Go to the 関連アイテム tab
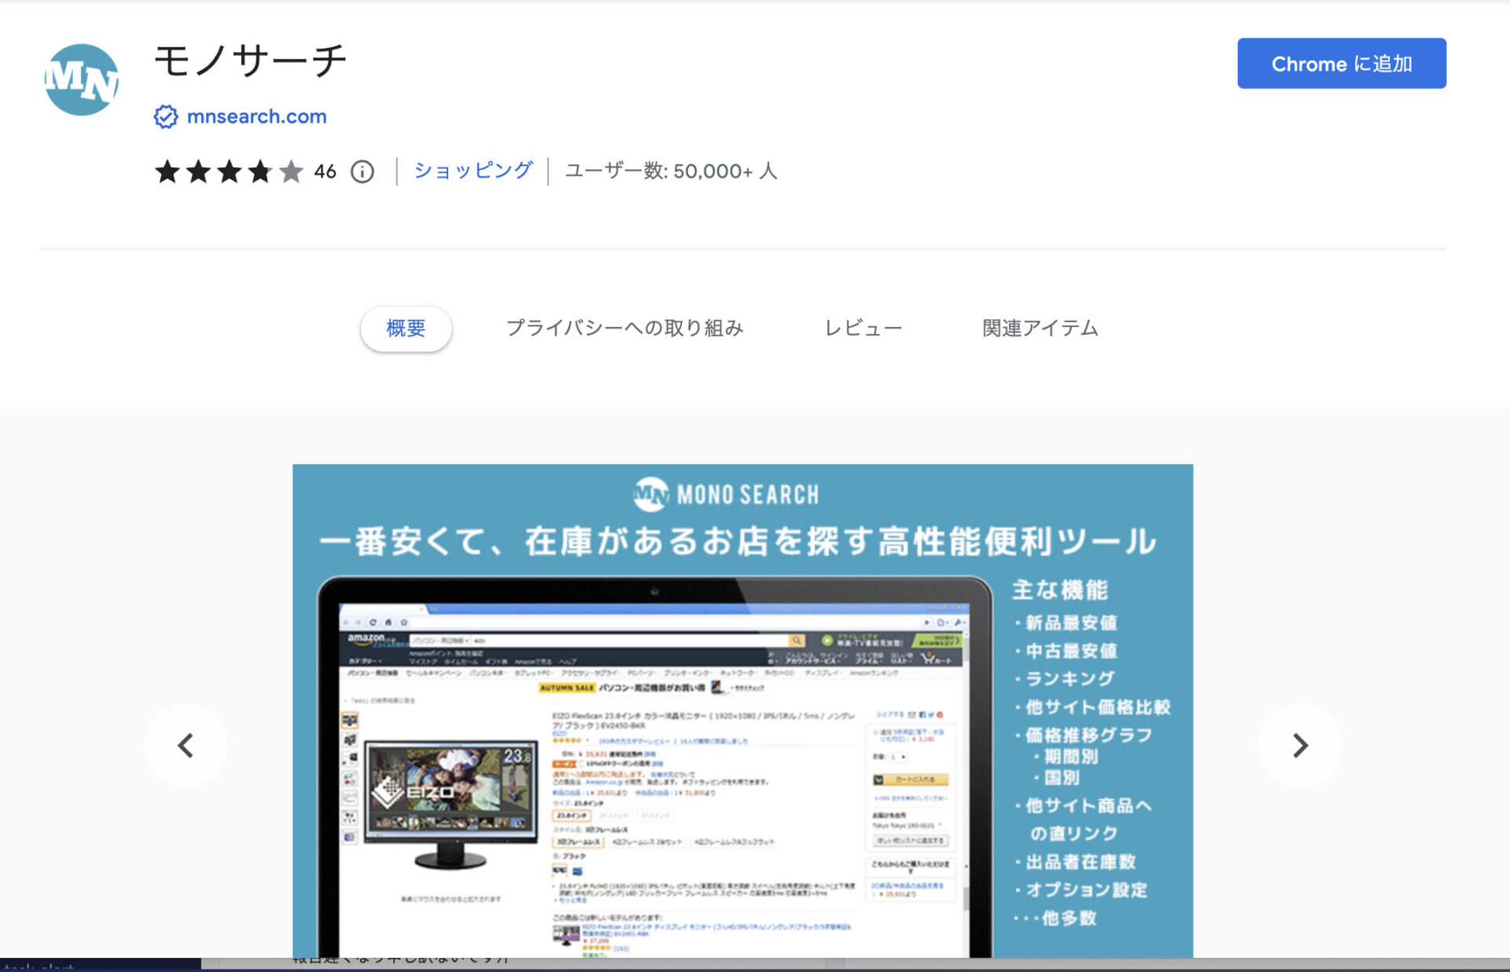This screenshot has width=1510, height=972. [1040, 328]
